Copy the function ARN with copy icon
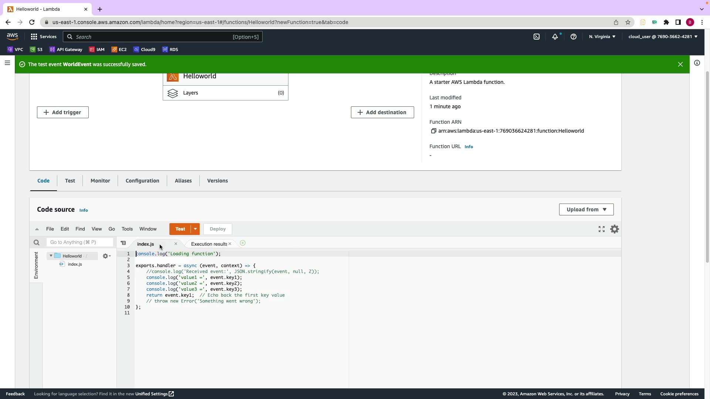Image resolution: width=710 pixels, height=399 pixels. coord(433,131)
